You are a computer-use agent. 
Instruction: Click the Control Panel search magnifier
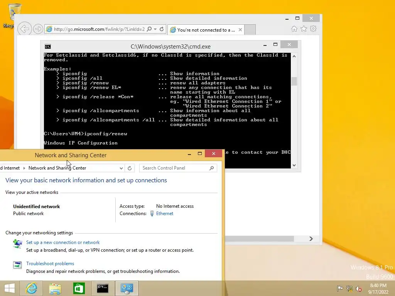[212, 168]
